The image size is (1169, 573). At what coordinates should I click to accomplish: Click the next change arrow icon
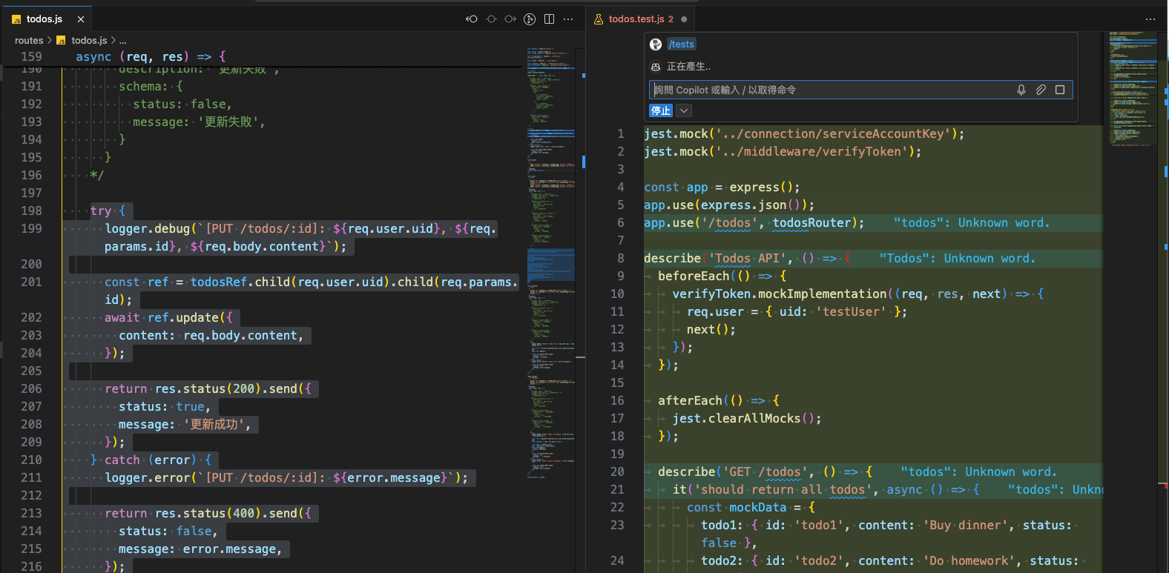tap(510, 19)
